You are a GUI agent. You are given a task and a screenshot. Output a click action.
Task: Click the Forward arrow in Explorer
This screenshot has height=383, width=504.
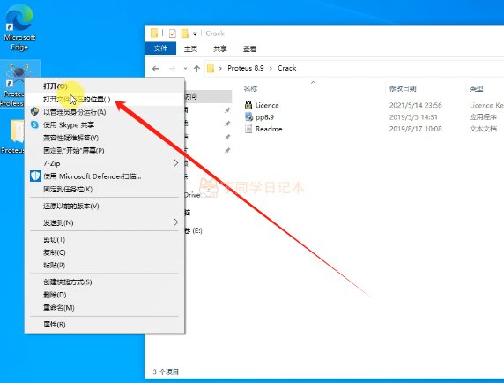173,69
